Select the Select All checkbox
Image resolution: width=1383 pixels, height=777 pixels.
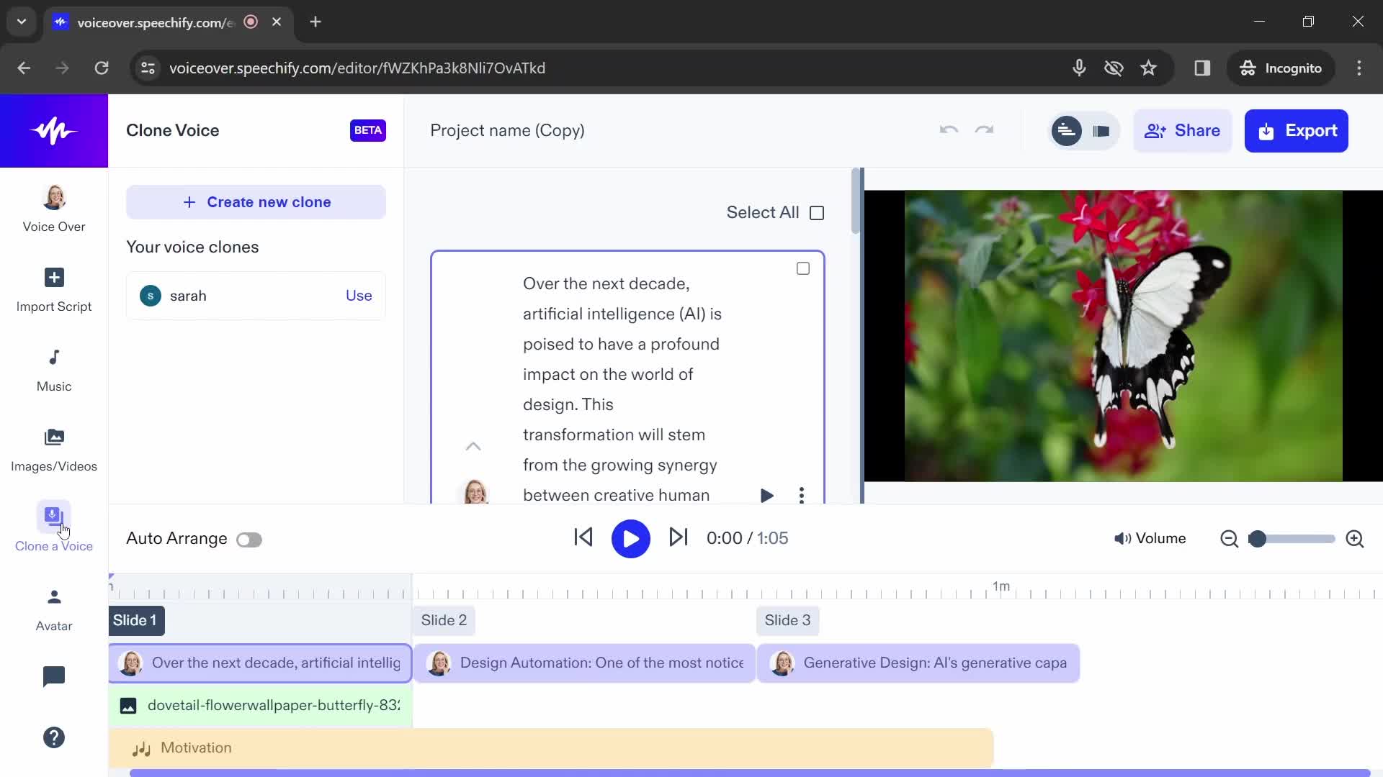click(x=816, y=212)
